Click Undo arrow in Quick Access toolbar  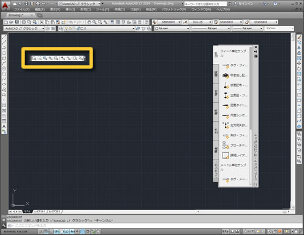coord(43,4)
